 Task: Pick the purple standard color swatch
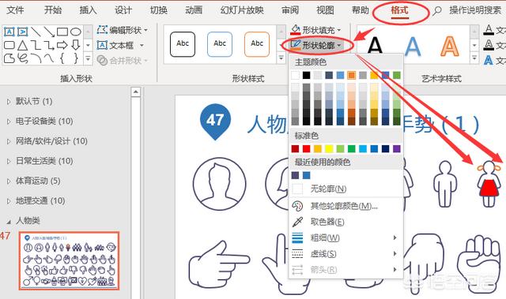[397, 148]
